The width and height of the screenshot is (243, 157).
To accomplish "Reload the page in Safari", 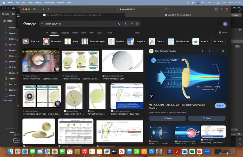I will 166,9.
